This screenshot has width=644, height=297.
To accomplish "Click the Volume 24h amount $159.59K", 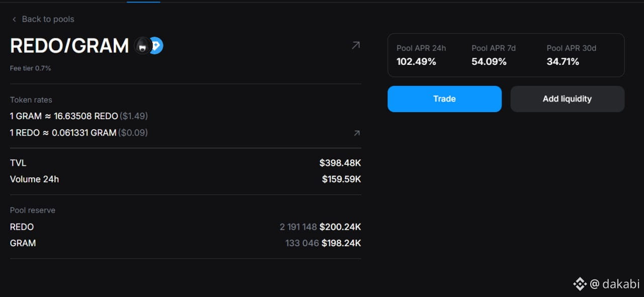I will coord(342,179).
